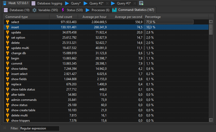Click the key icon beside set option
The height and width of the screenshot is (132, 216).
[8, 38]
